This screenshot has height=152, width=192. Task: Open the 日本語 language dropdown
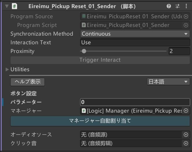point(169,82)
